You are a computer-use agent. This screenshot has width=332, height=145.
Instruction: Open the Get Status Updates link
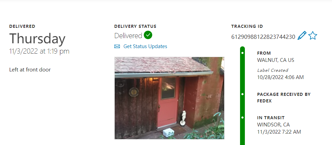coord(145,46)
